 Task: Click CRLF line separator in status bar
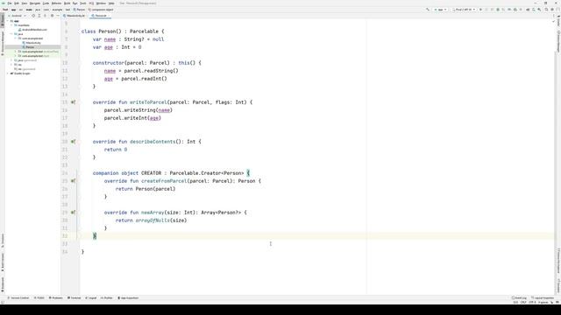(x=523, y=303)
